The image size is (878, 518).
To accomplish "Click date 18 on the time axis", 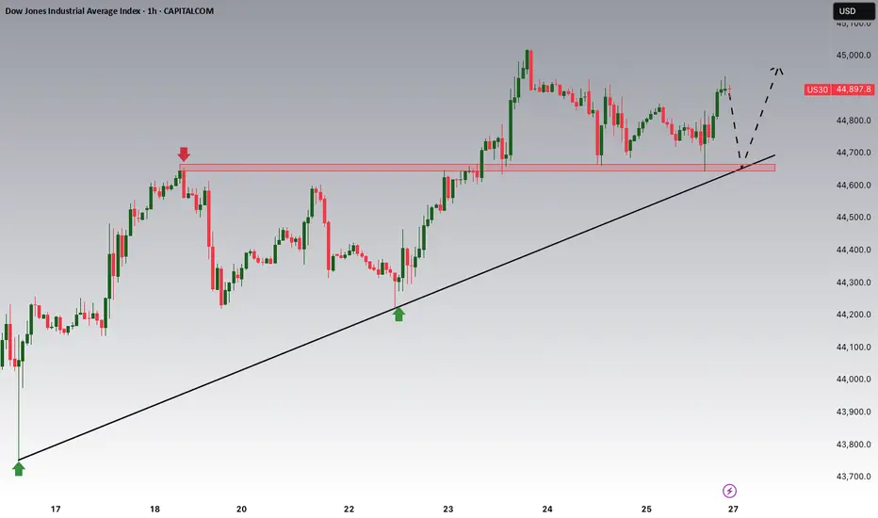I will (154, 509).
